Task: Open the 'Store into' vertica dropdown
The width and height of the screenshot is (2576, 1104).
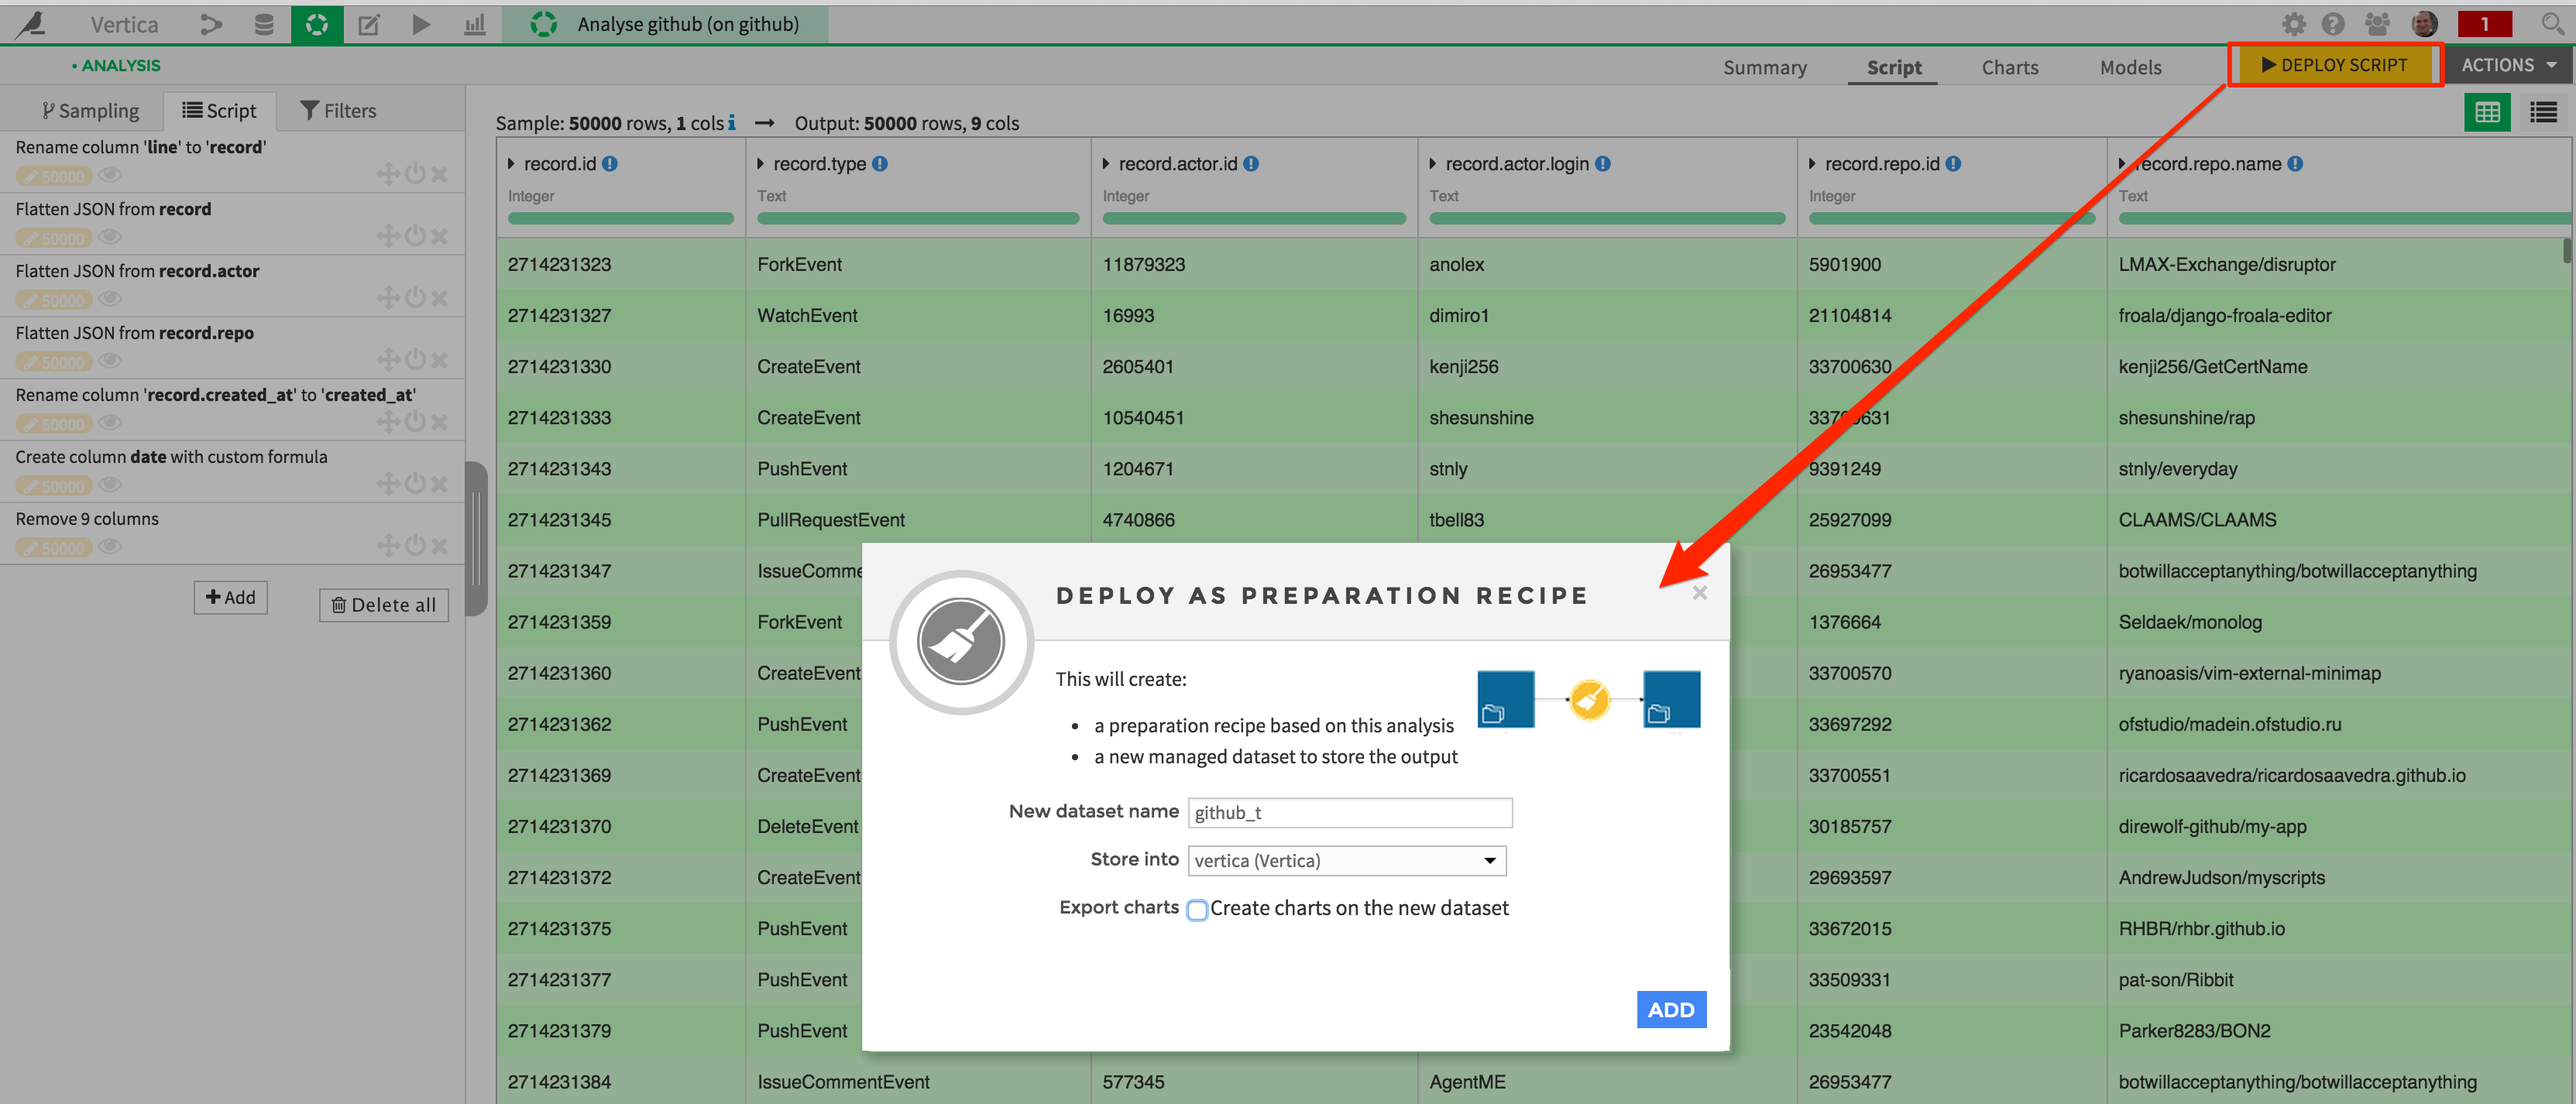Action: click(x=1346, y=861)
